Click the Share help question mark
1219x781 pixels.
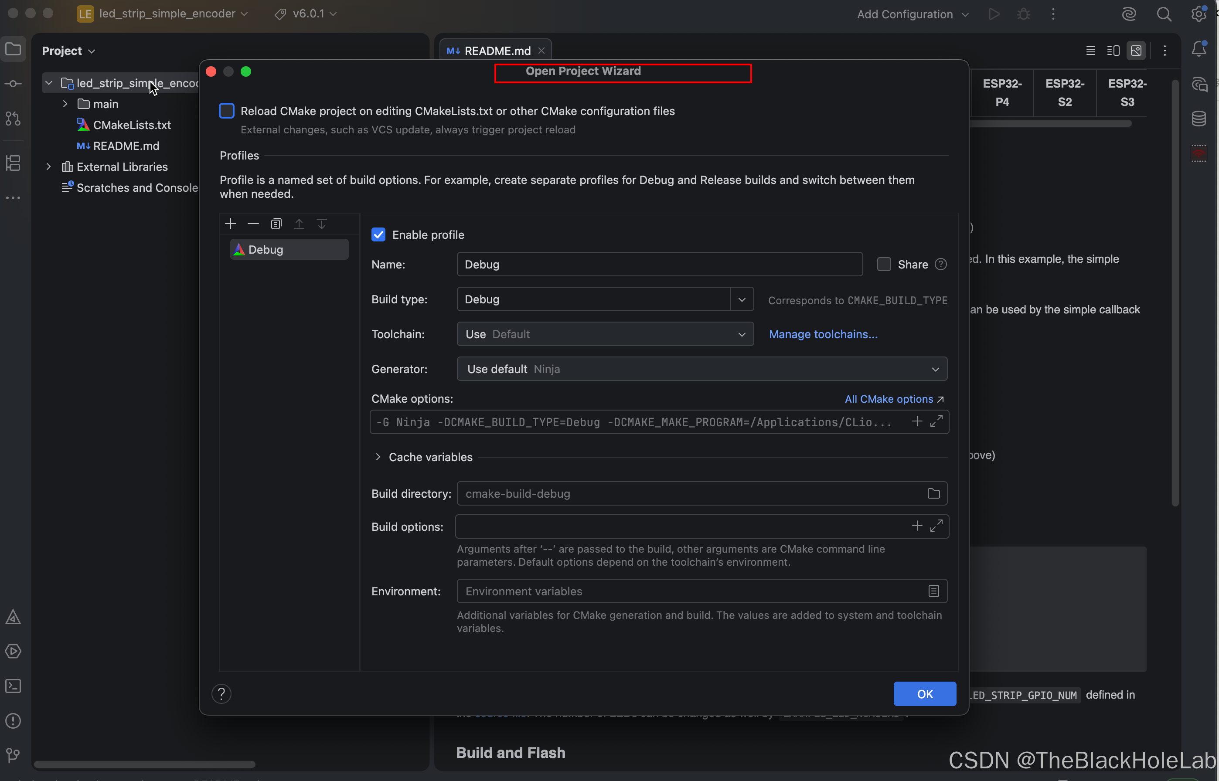tap(940, 264)
